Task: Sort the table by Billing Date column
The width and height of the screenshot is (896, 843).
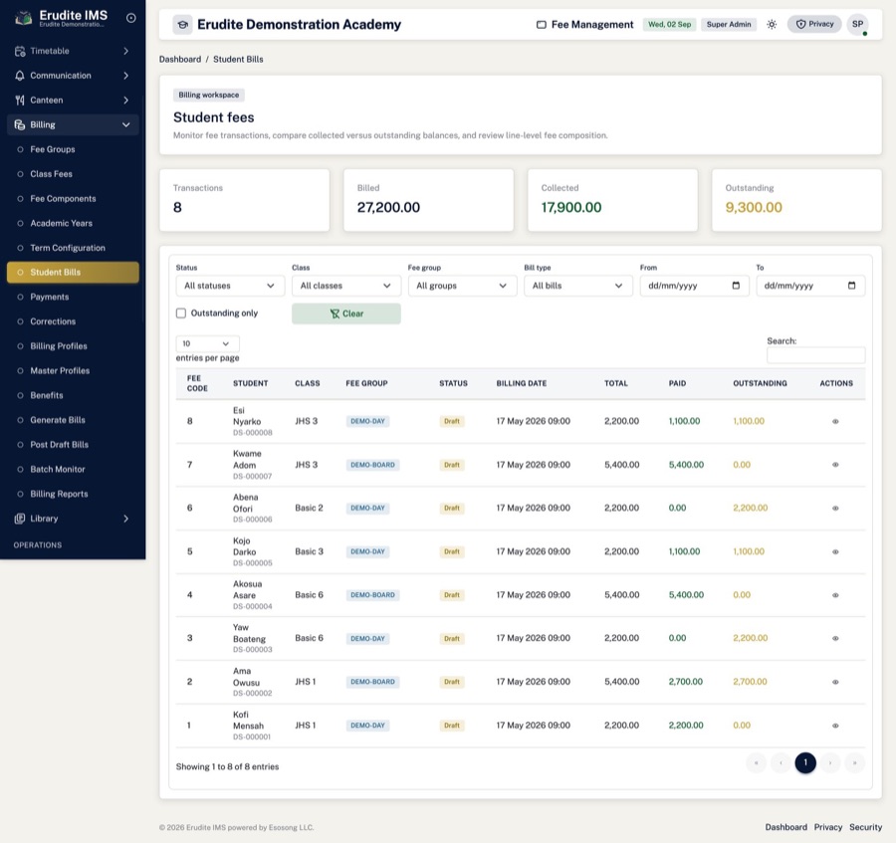Action: coord(521,383)
